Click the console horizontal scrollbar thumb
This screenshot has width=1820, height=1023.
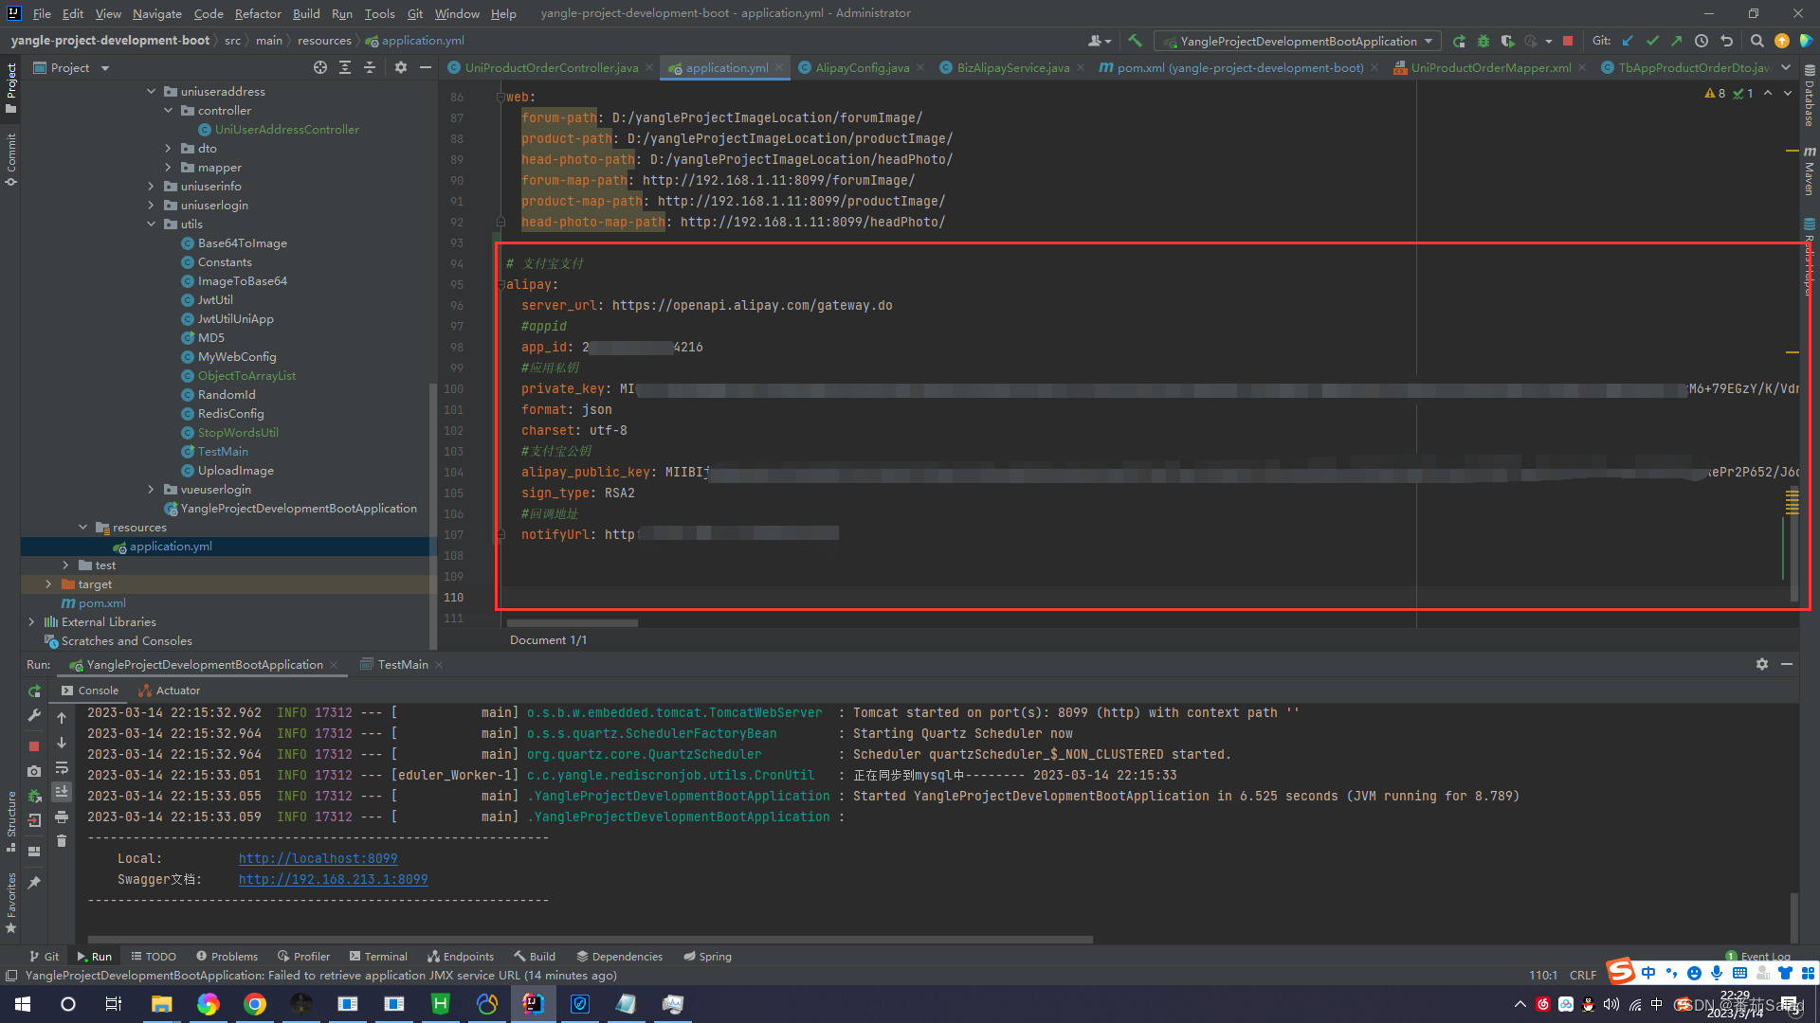[591, 940]
